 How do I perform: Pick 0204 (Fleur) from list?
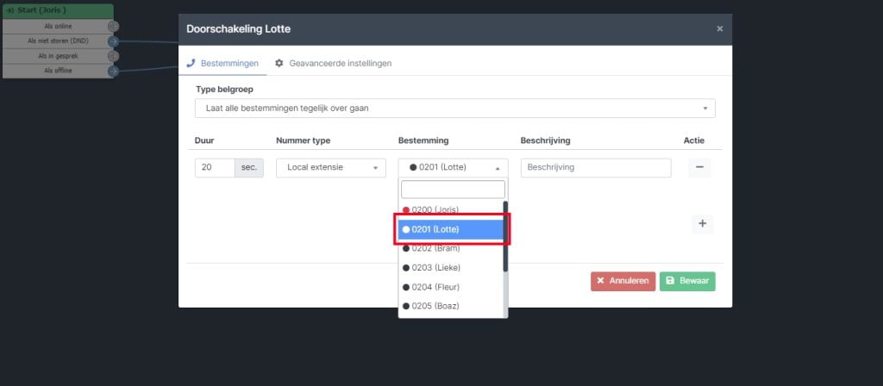coord(450,287)
